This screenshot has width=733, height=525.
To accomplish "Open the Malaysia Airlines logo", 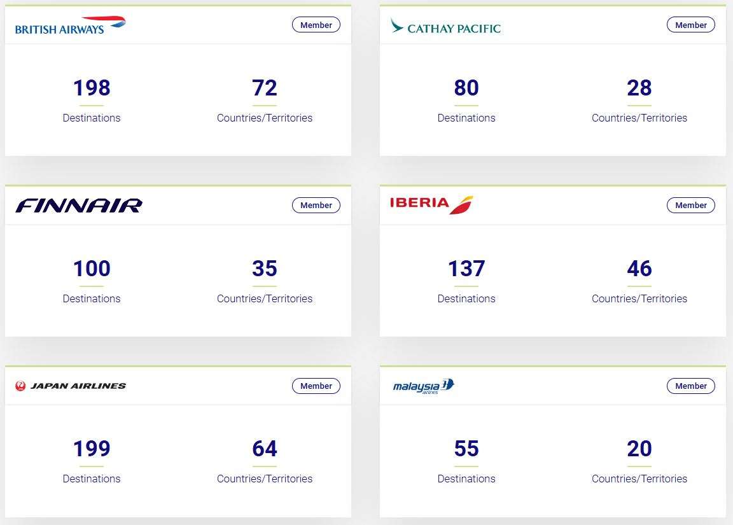I will pyautogui.click(x=424, y=386).
